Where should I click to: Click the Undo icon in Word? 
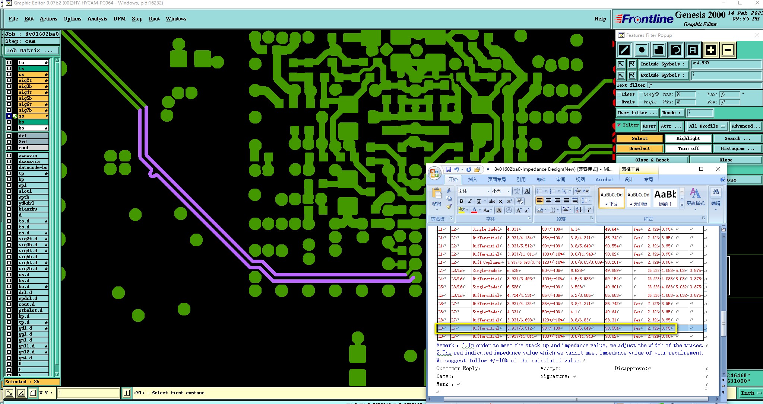tap(457, 170)
